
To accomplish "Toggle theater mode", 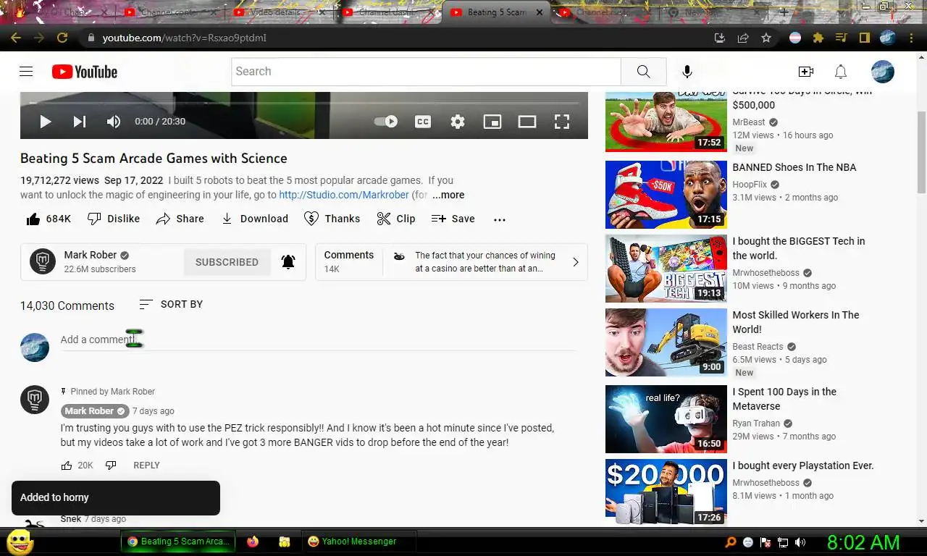I will pos(527,122).
